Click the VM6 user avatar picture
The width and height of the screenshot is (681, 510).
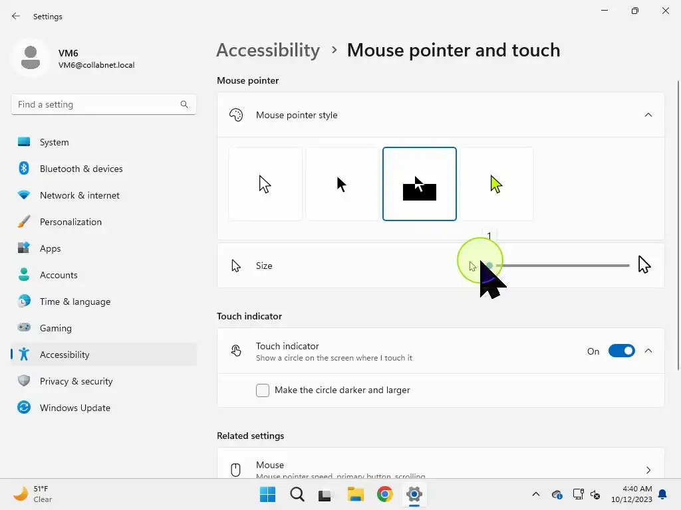(x=31, y=58)
